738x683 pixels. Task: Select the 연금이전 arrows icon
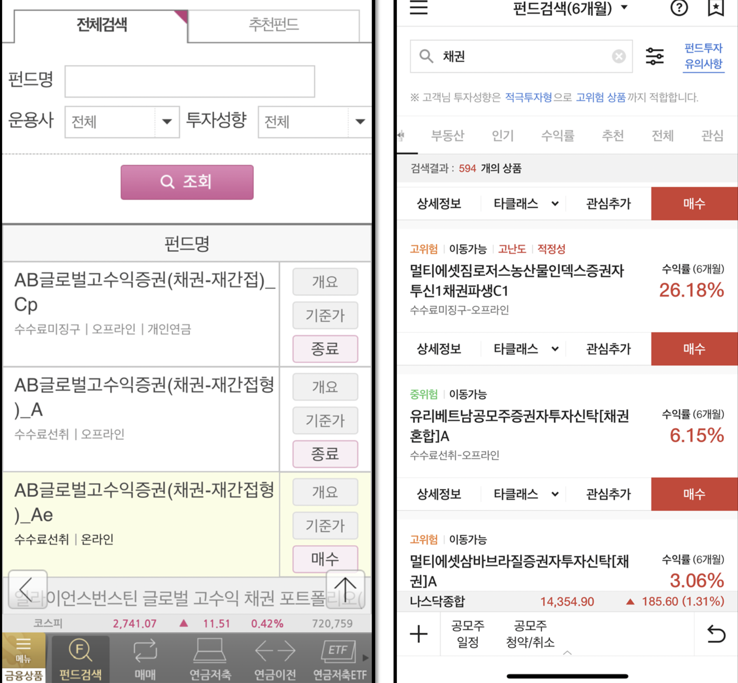click(274, 658)
